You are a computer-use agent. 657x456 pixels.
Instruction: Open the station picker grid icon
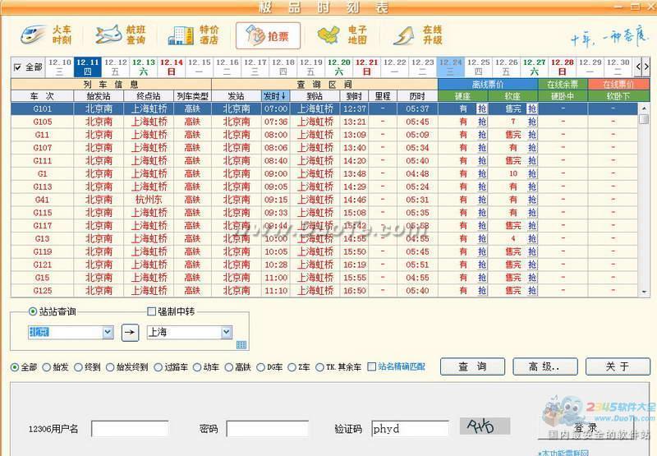click(x=241, y=344)
